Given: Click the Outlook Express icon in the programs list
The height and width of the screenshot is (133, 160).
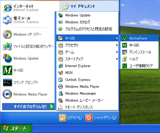Looking at the screenshot, I should [x=61, y=80].
